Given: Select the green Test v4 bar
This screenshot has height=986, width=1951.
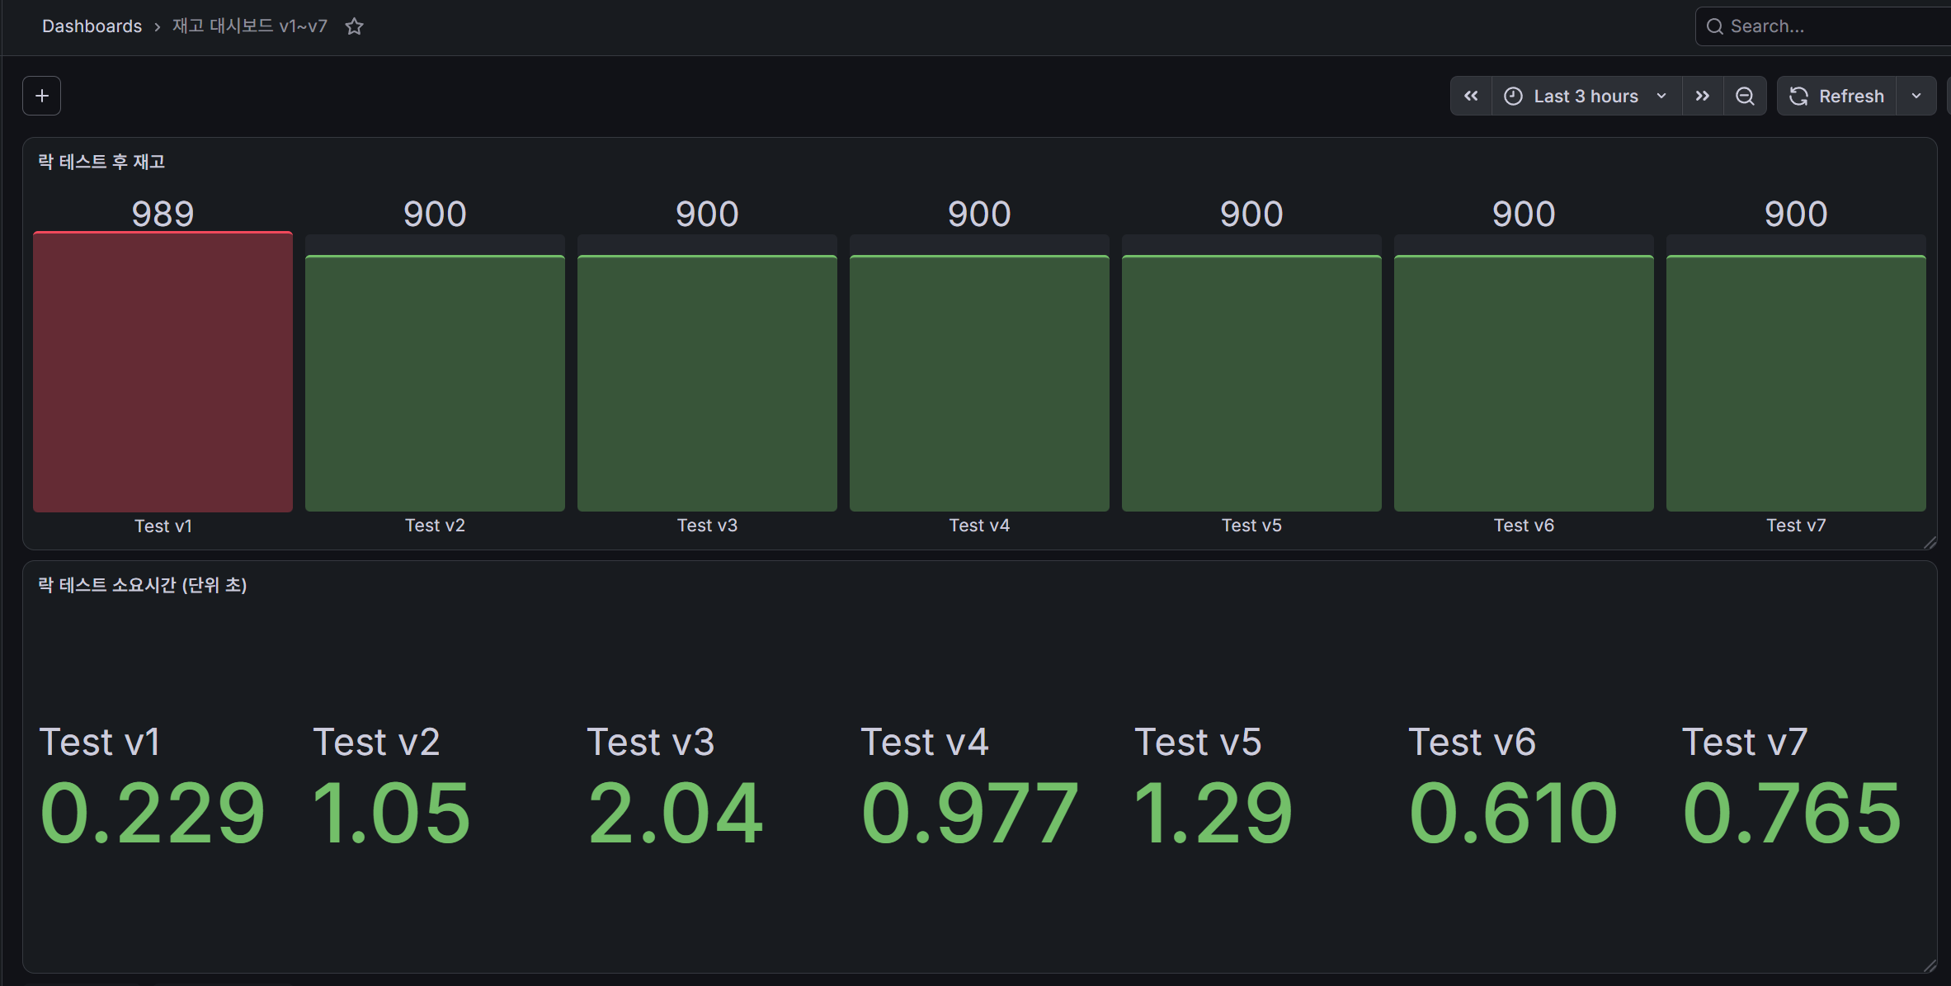Looking at the screenshot, I should point(979,384).
